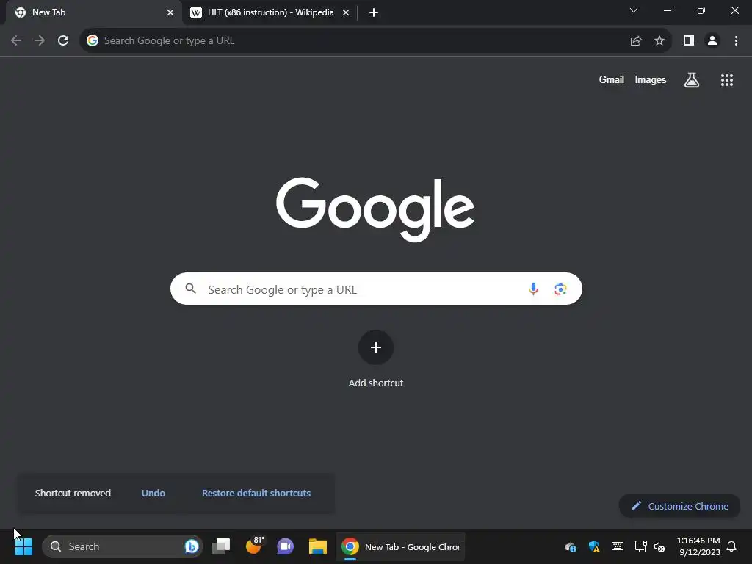This screenshot has width=752, height=564.
Task: Open the touch keyboard tray icon
Action: [x=617, y=546]
